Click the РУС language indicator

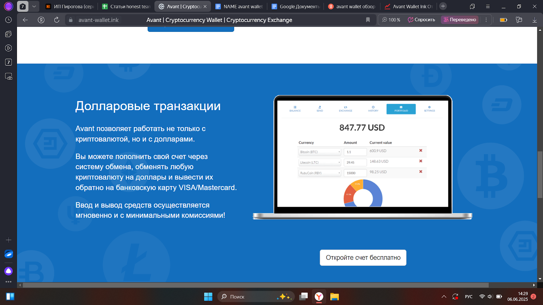click(469, 297)
